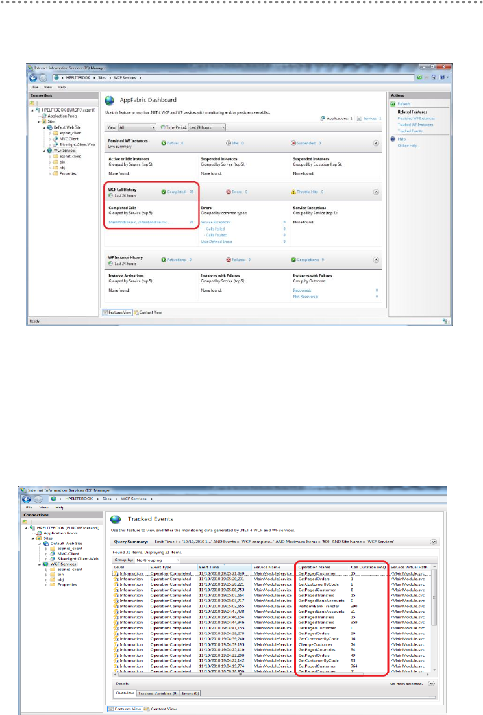Sort by Emit Time column header
The image size is (483, 715).
pos(224,567)
